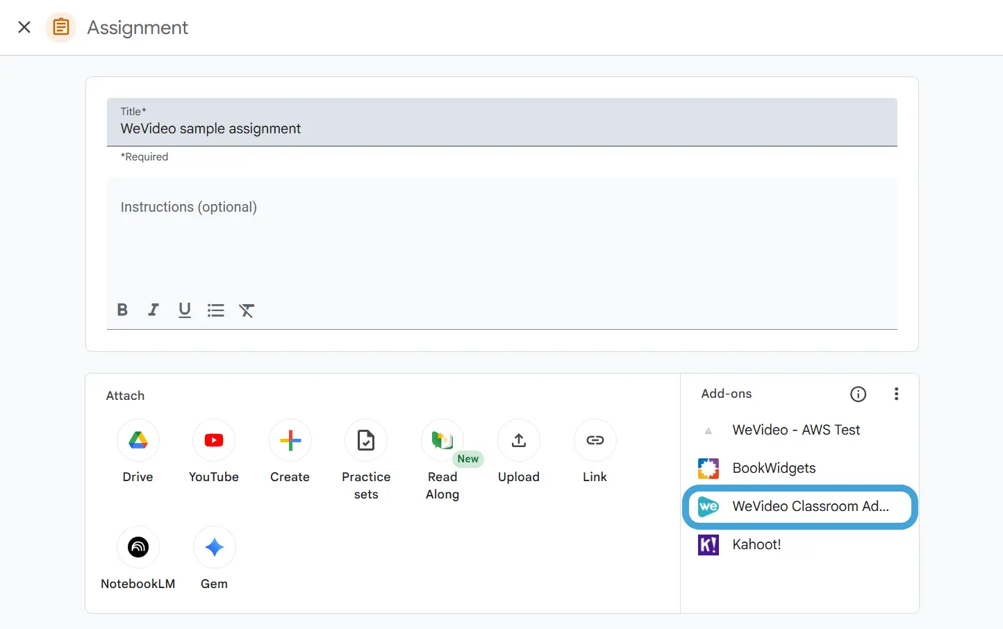Click the purple Kahoot! K icon
Screen dimensions: 1003x629
point(708,545)
